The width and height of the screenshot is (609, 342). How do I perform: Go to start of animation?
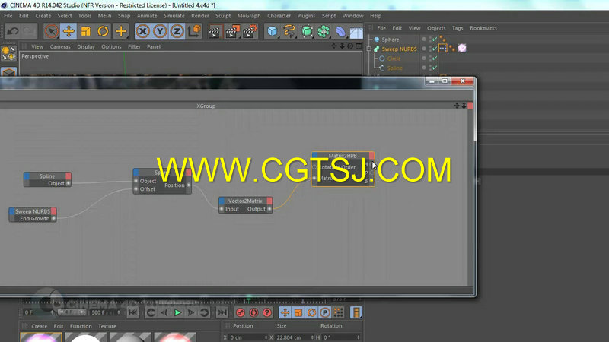132,312
